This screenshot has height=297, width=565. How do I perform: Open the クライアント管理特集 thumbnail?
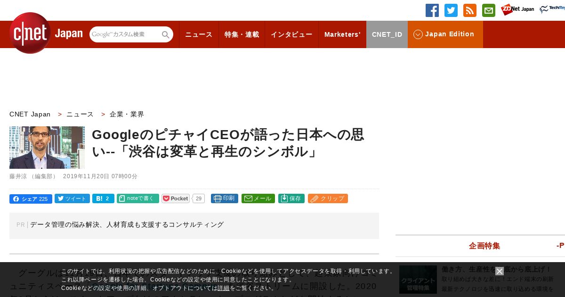click(418, 280)
